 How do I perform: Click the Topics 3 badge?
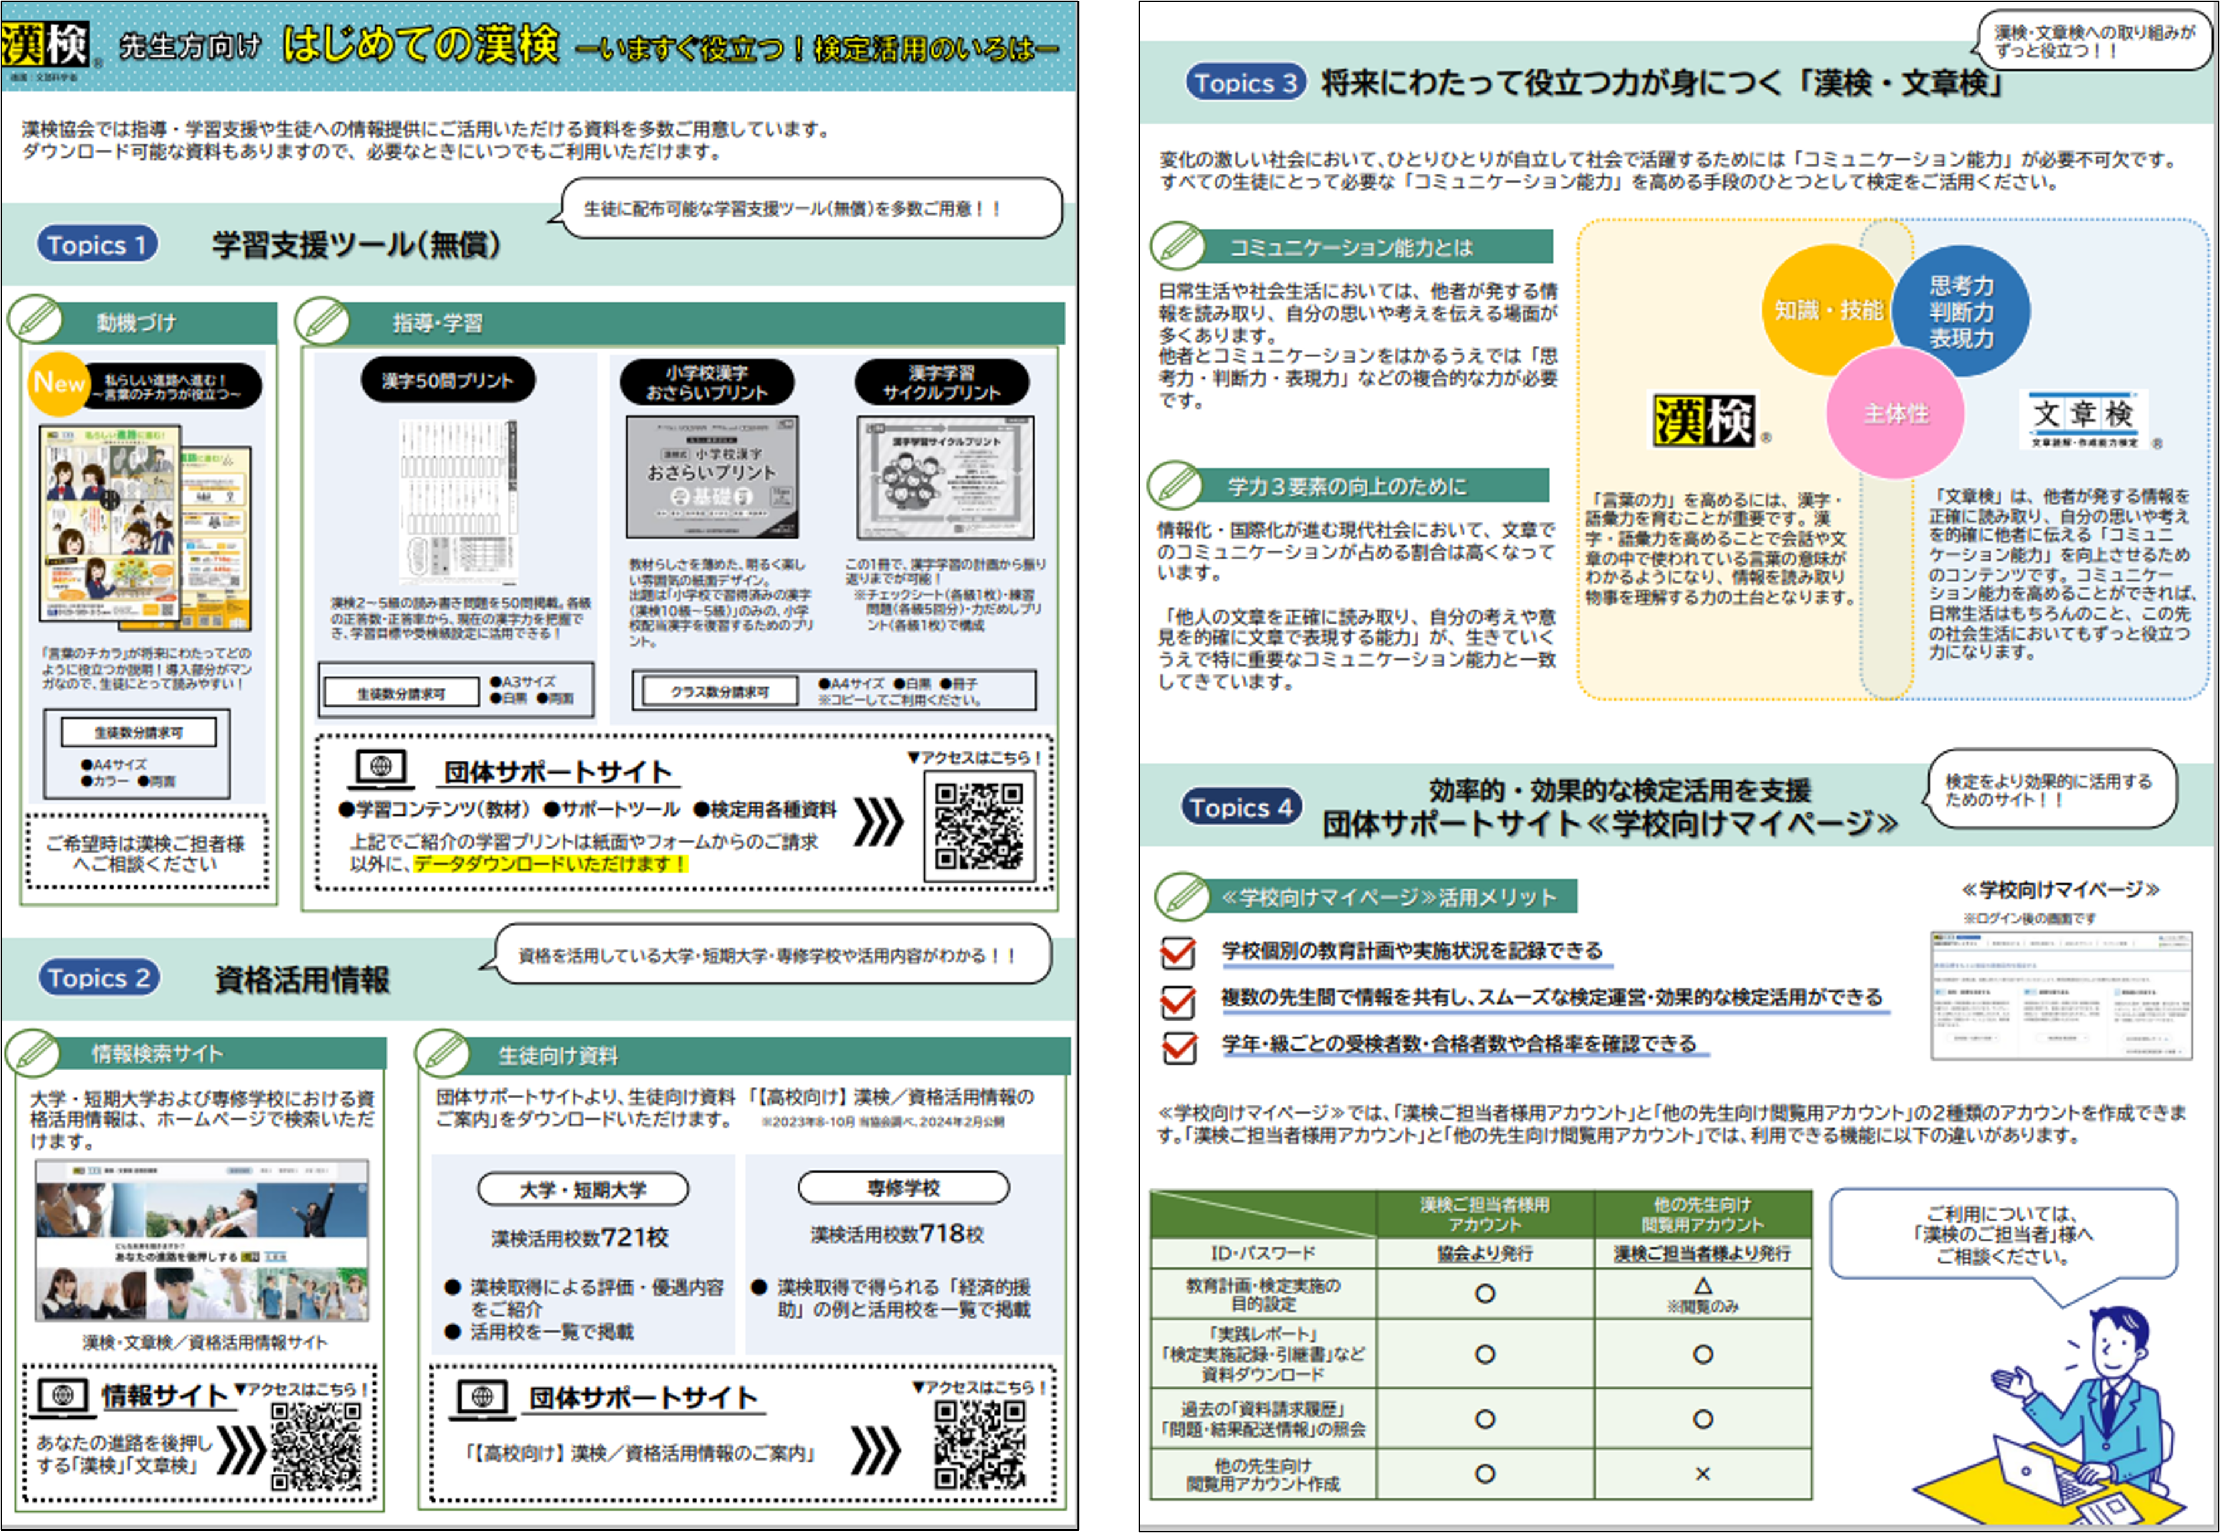point(1247,82)
